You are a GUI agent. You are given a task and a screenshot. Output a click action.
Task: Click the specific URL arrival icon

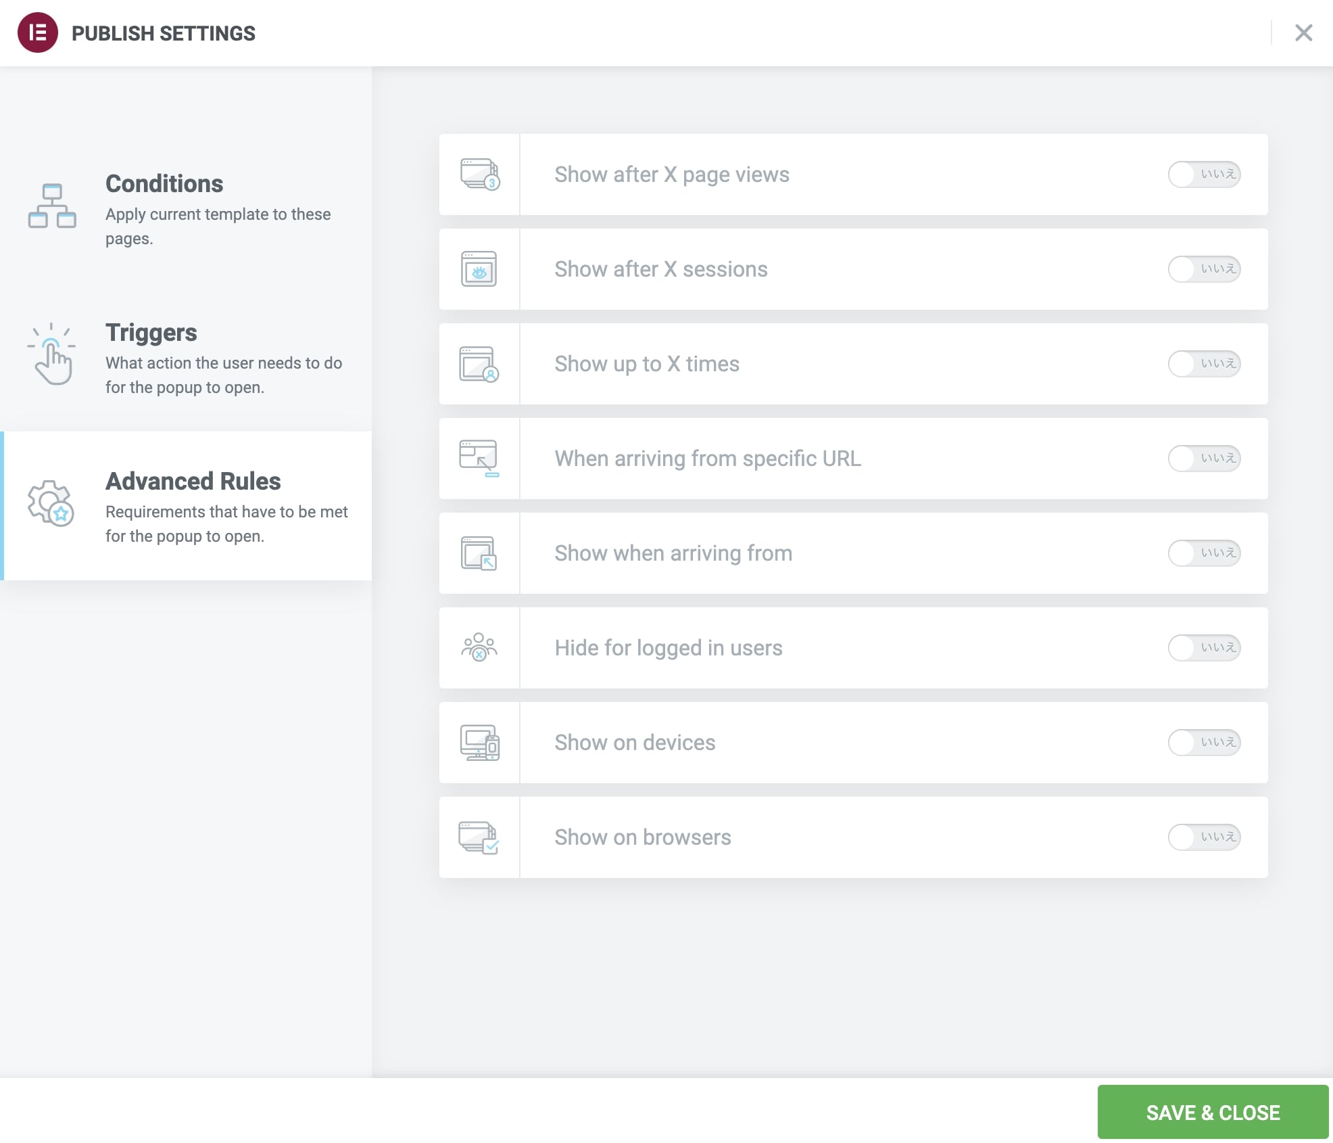pos(479,459)
